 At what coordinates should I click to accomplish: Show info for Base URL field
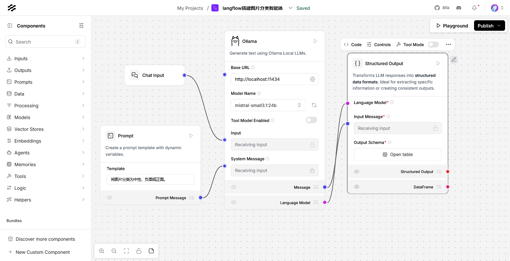point(253,67)
